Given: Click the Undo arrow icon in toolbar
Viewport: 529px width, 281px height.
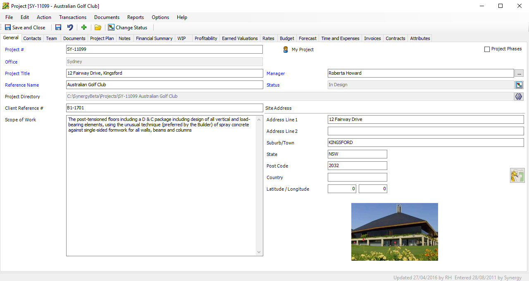Looking at the screenshot, I should click(70, 28).
